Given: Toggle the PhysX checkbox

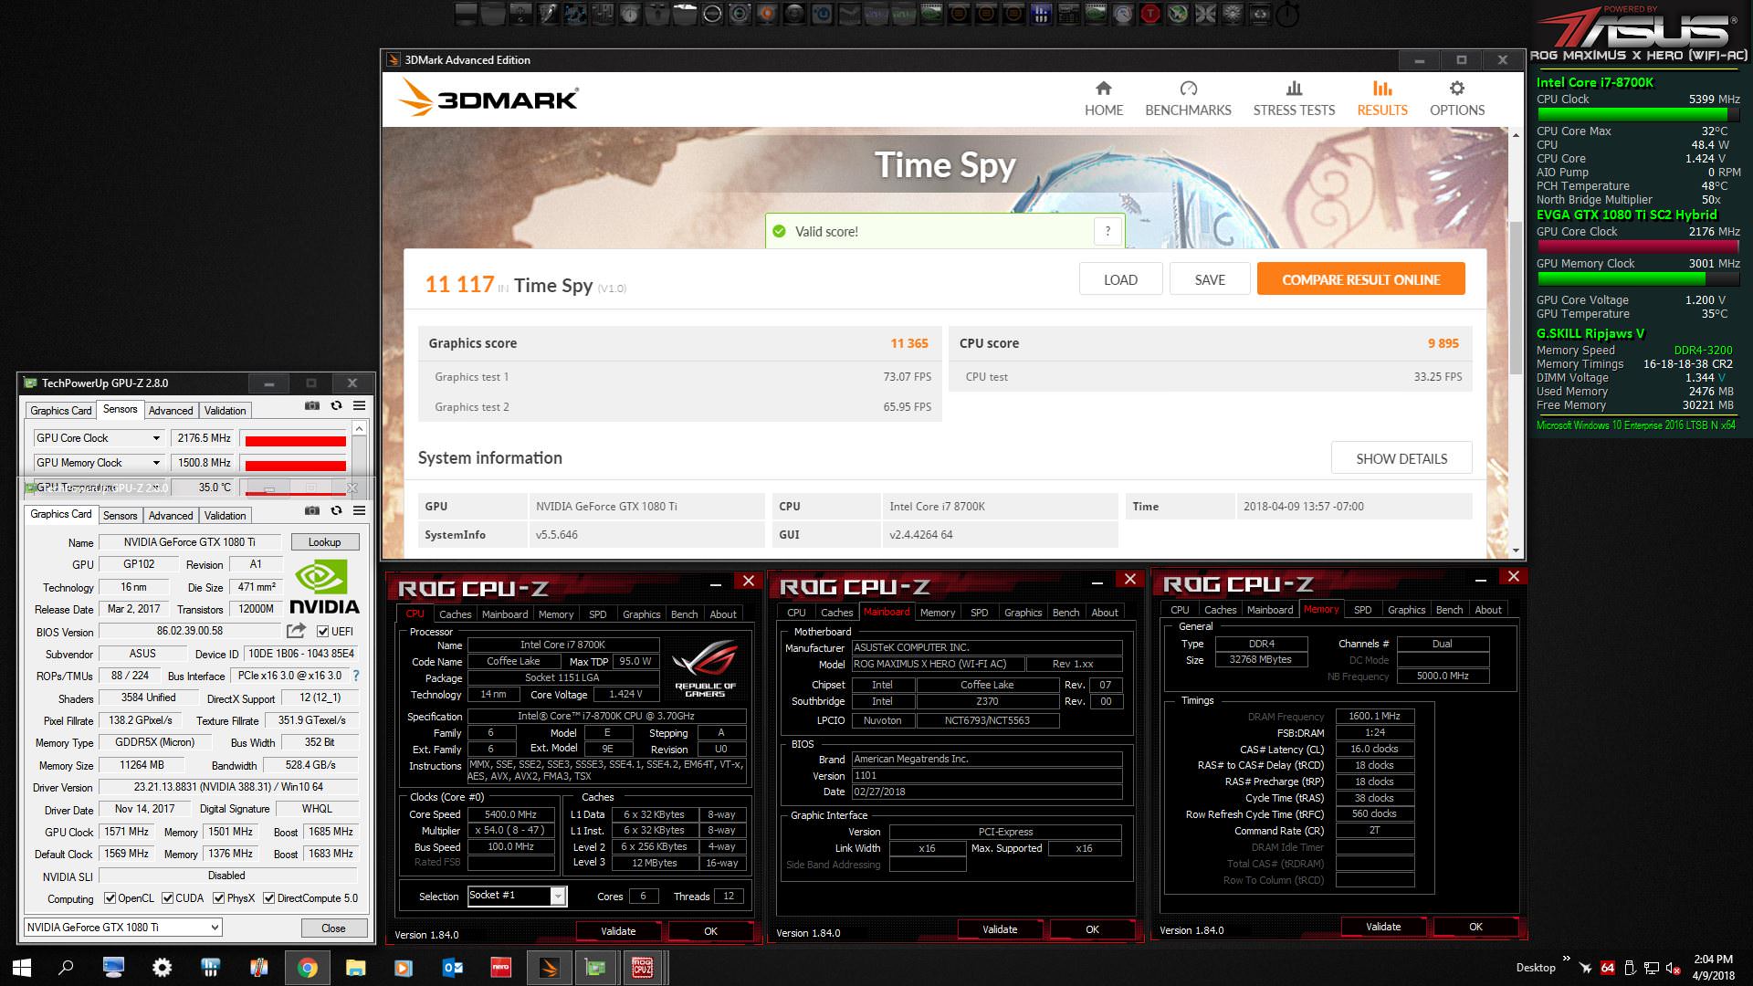Looking at the screenshot, I should (218, 898).
